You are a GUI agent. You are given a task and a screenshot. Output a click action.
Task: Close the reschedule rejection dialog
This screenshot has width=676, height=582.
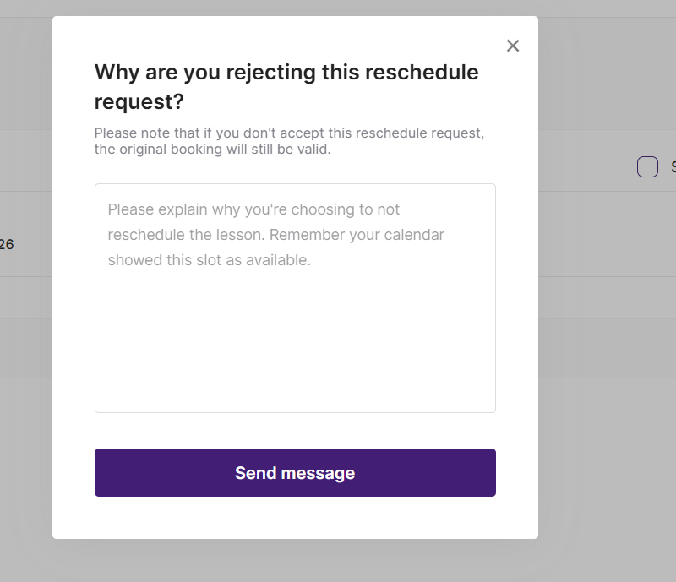[513, 46]
